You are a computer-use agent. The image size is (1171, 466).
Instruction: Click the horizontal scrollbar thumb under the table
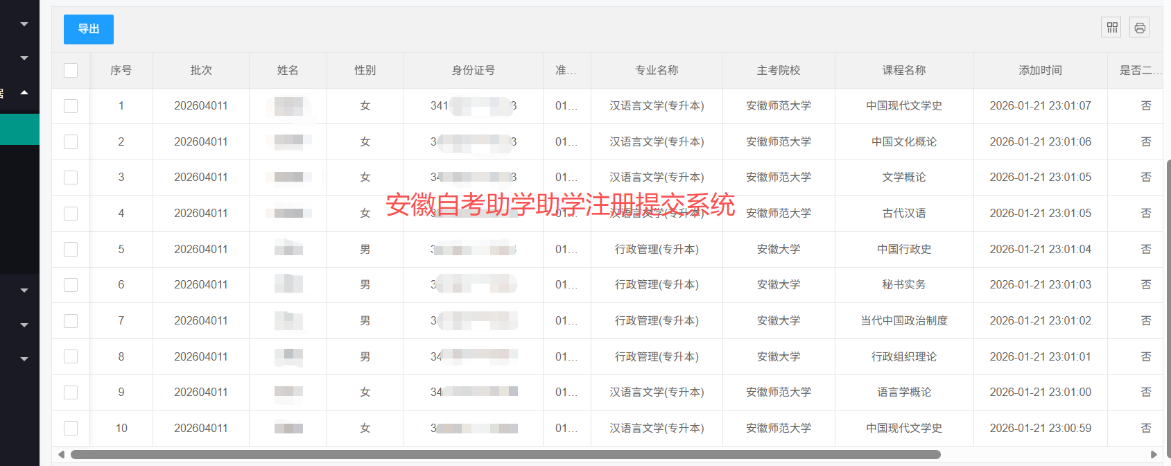(505, 455)
